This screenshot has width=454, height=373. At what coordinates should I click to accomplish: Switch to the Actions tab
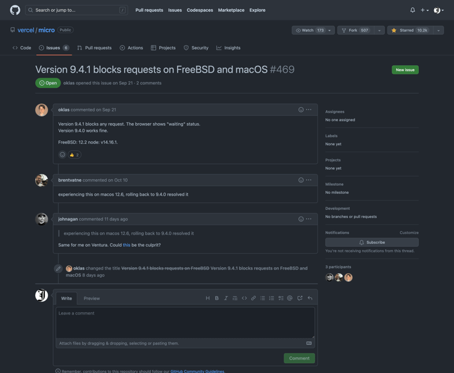pos(131,48)
